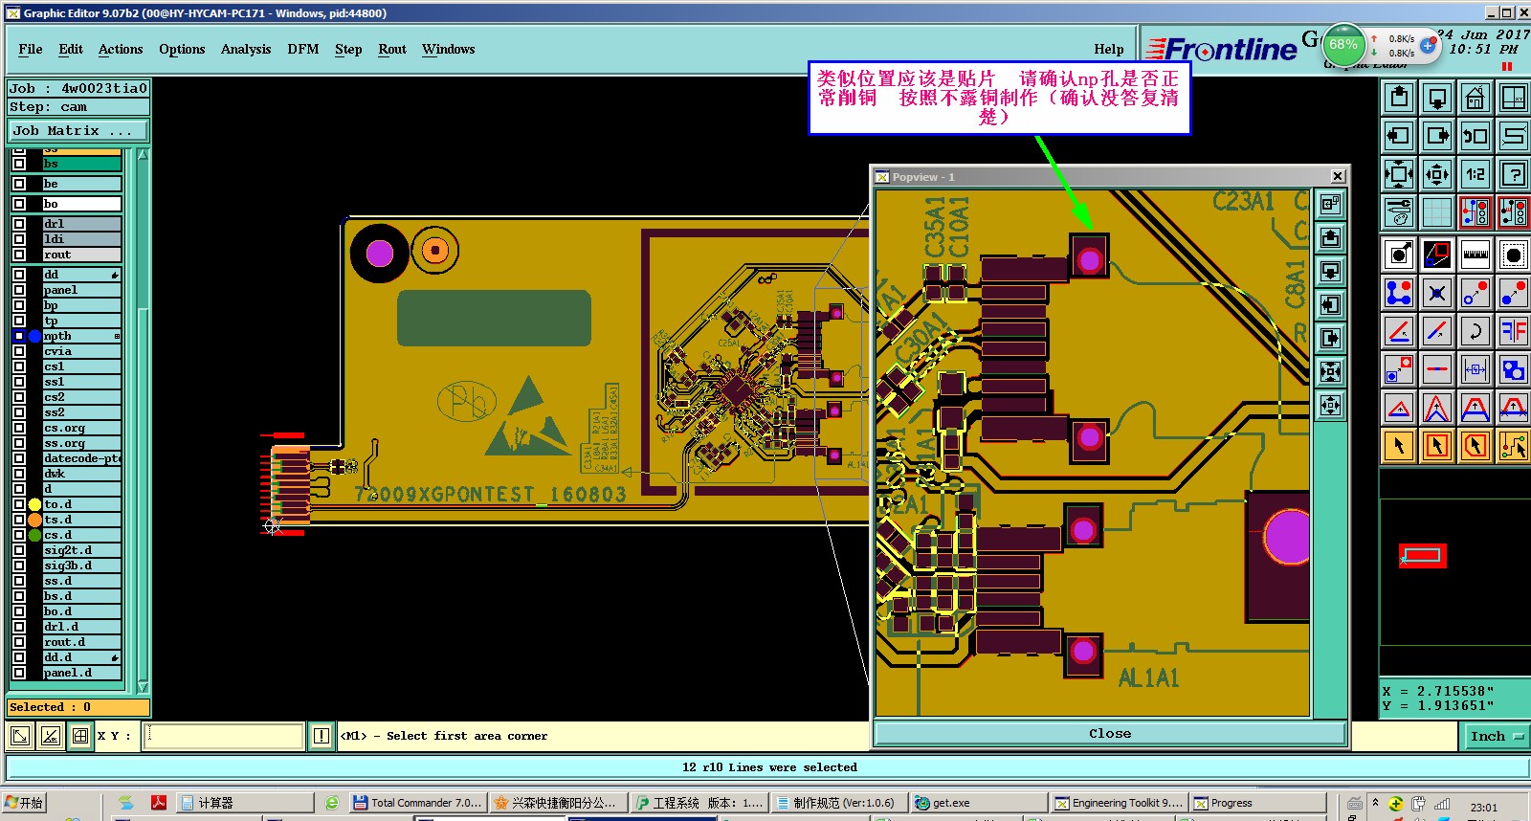Toggle the grid display icon in right toolbar
Image resolution: width=1531 pixels, height=821 pixels.
[x=1437, y=212]
